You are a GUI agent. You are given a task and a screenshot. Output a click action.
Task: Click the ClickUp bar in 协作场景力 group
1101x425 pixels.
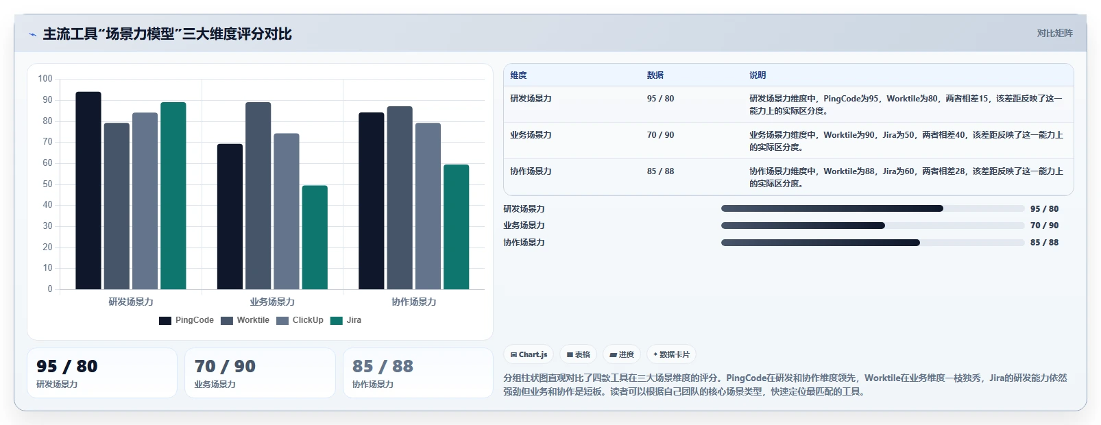[428, 206]
